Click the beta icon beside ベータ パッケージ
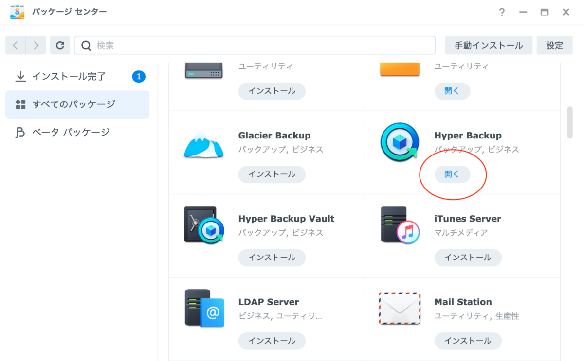Viewport: 584px width, 361px height. [x=20, y=132]
